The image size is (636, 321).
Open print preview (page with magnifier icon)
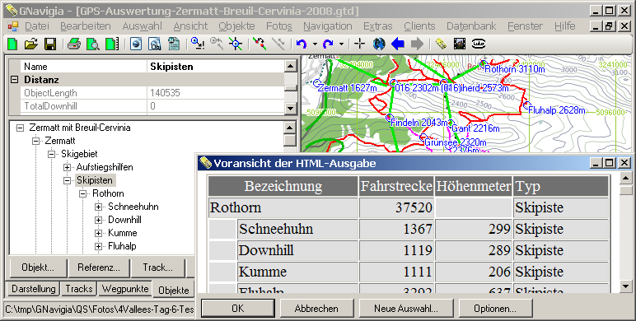93,44
